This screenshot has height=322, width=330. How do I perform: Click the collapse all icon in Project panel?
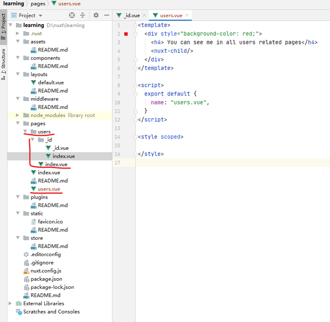click(x=83, y=15)
